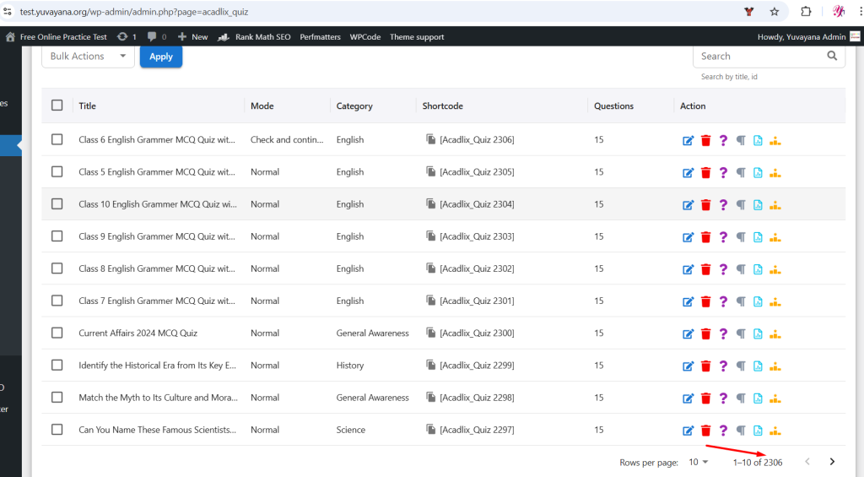The image size is (864, 477).
Task: Open the Bulk Actions dropdown
Action: (88, 57)
